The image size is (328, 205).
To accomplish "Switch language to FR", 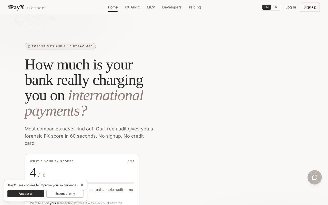I will click(x=275, y=7).
